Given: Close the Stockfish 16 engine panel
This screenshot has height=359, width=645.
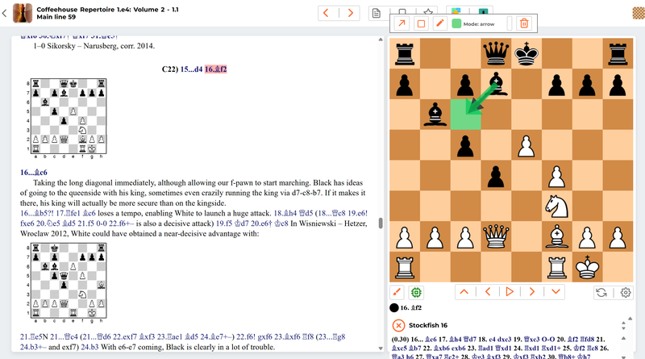Looking at the screenshot, I should tap(398, 324).
